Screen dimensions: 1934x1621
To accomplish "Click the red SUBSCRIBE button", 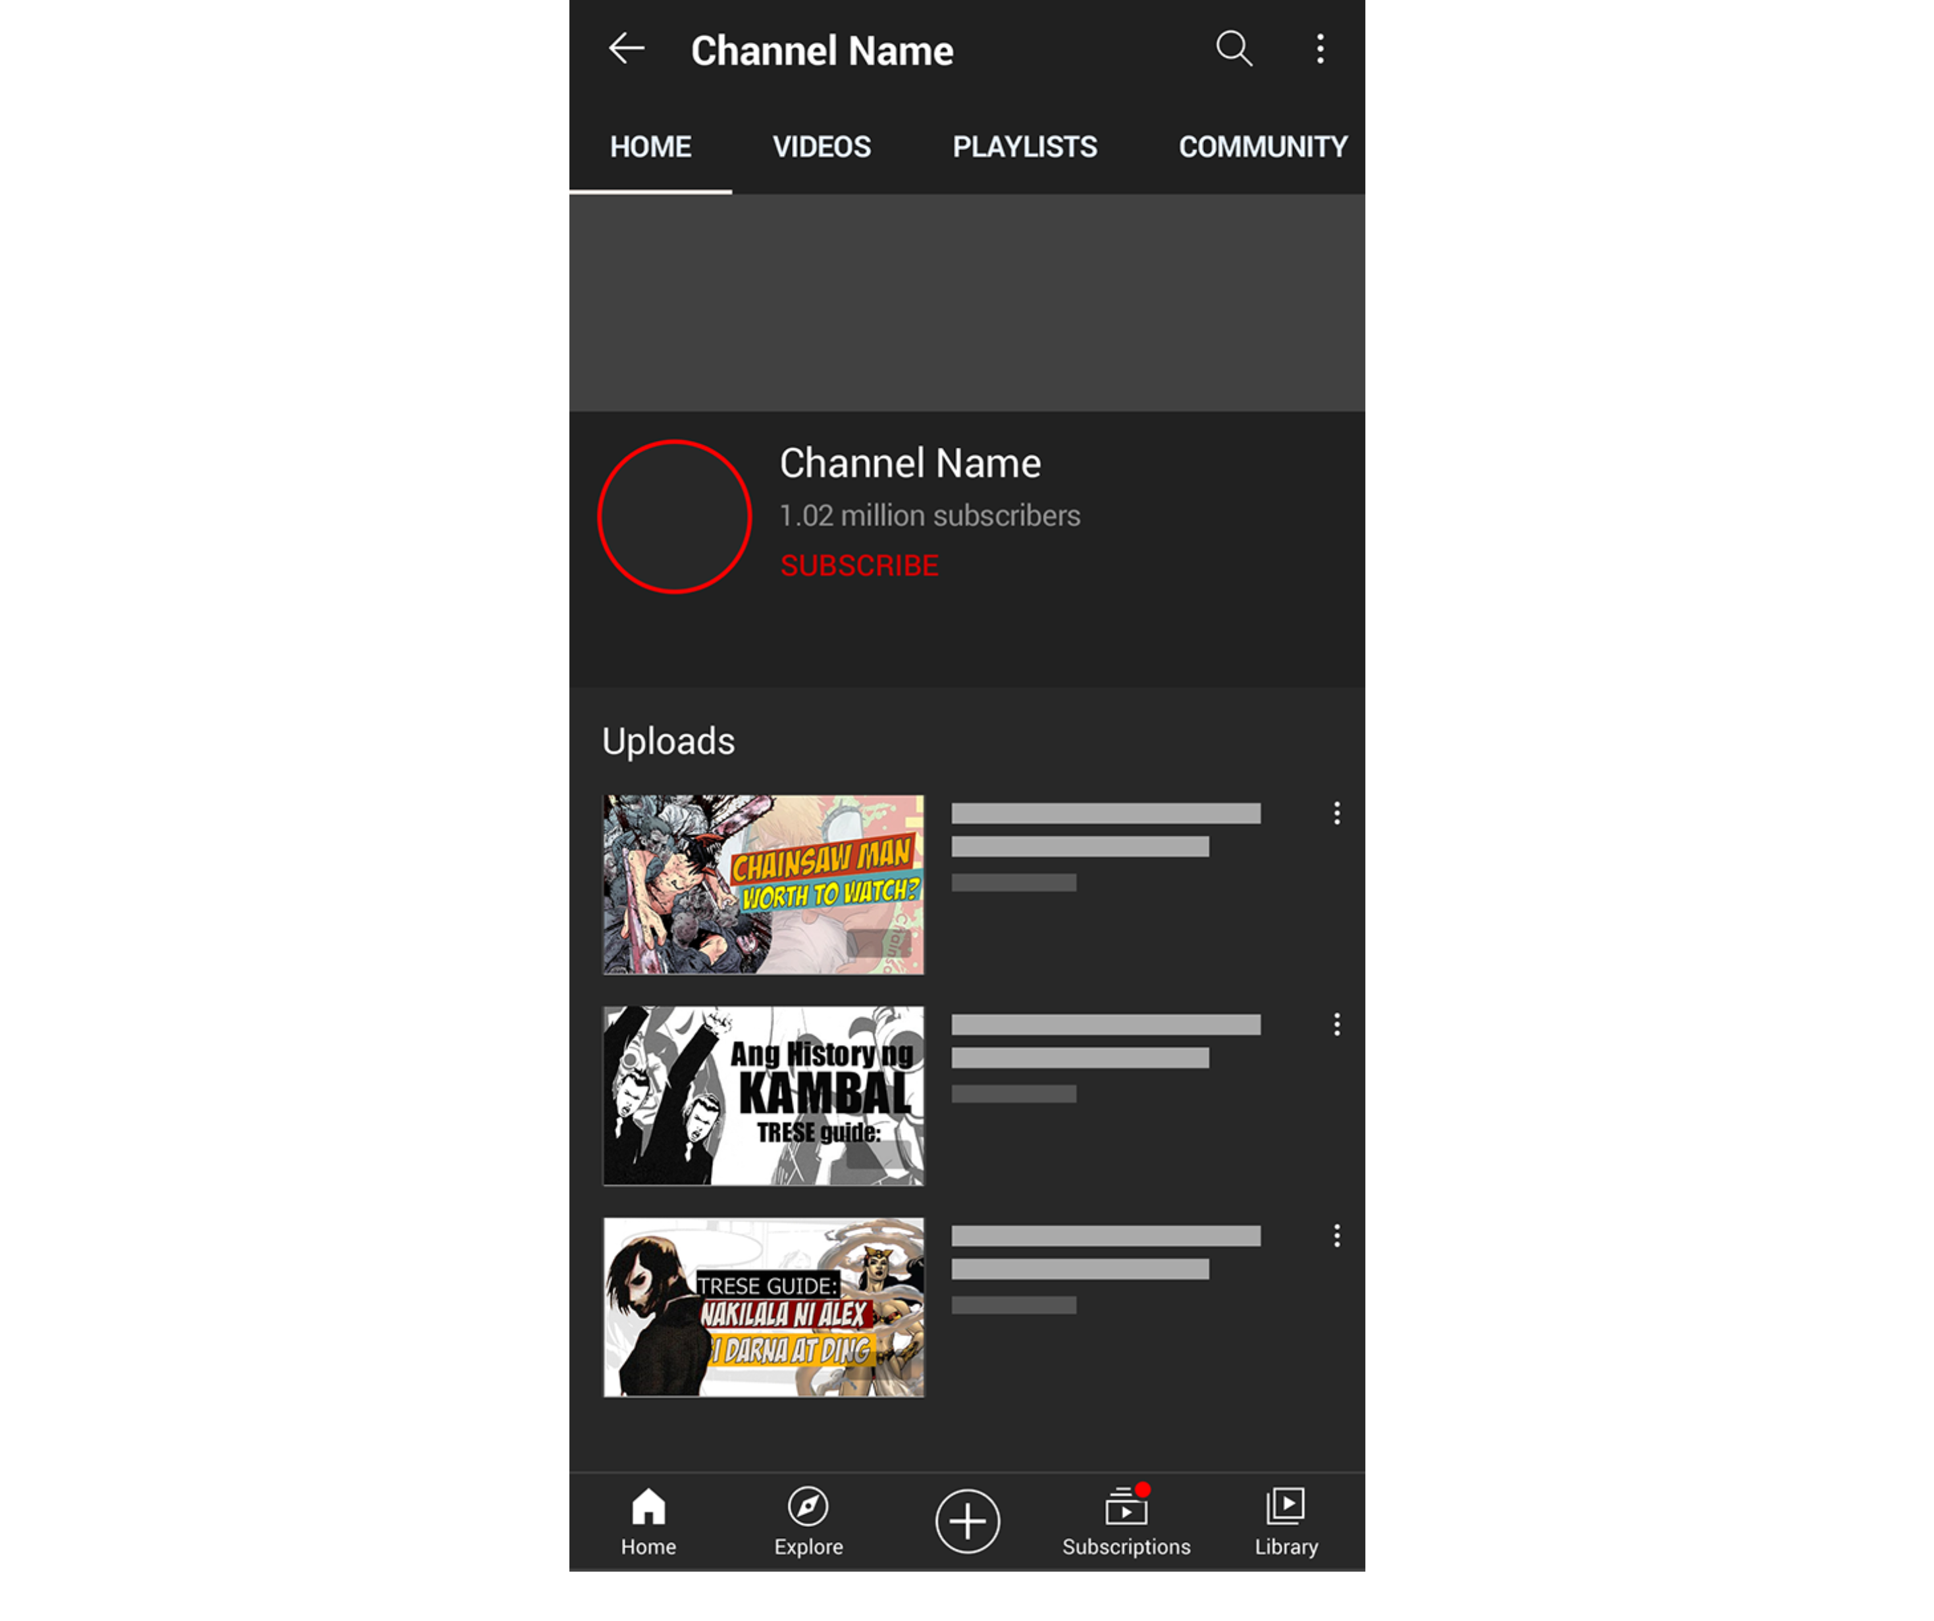I will click(859, 565).
